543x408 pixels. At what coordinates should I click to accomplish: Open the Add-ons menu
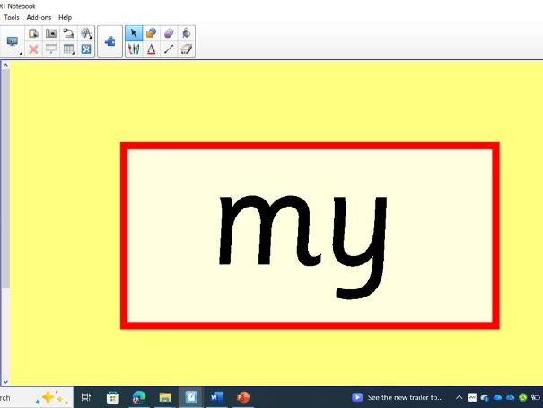coord(39,17)
